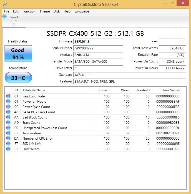191x194 pixels.
Task: Open the Edit menu
Action: (16, 11)
